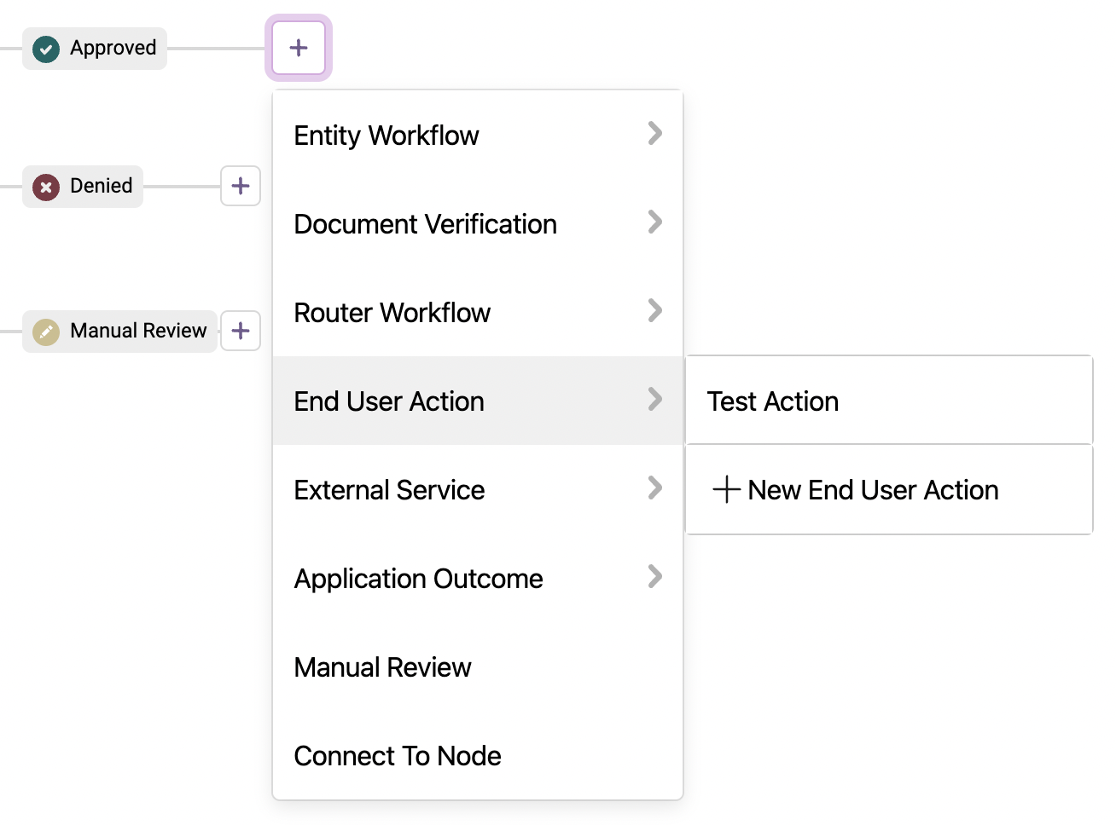This screenshot has height=825, width=1116.
Task: Choose Connect To Node menu item
Action: 478,755
